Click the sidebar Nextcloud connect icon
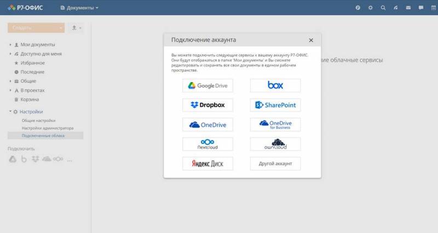Image resolution: width=438 pixels, height=233 pixels. coord(58,159)
